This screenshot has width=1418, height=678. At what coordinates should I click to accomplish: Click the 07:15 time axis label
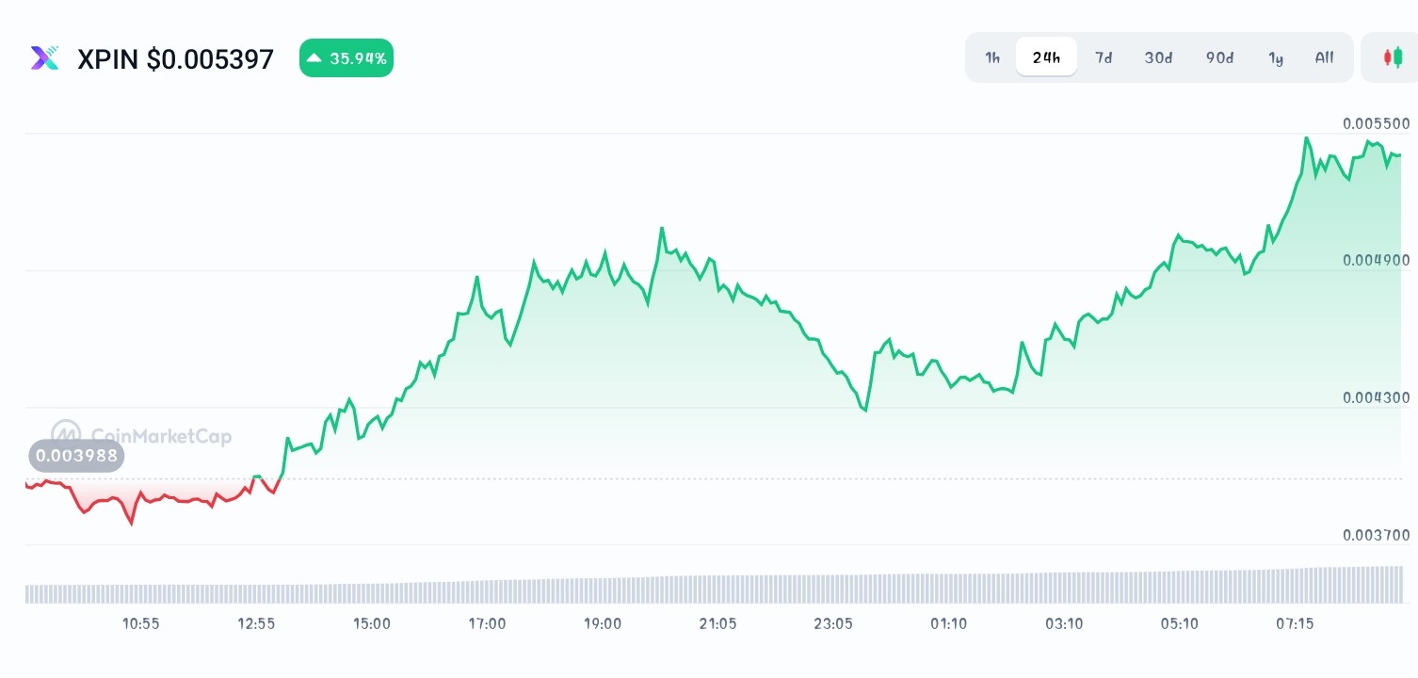click(x=1295, y=623)
